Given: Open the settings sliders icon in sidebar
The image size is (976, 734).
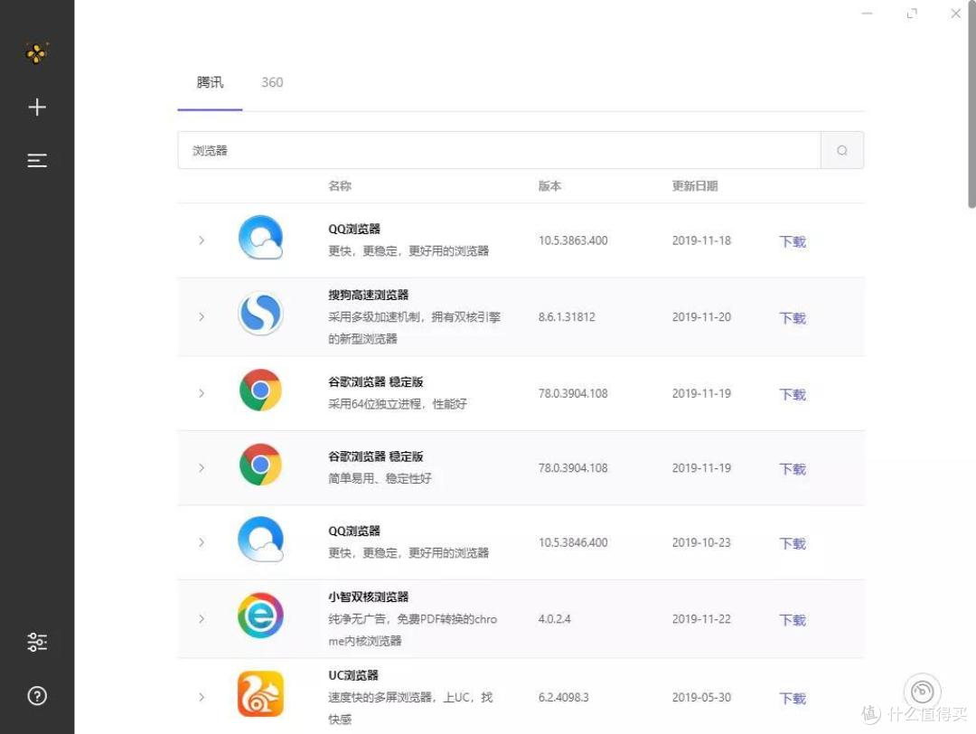Looking at the screenshot, I should (37, 642).
